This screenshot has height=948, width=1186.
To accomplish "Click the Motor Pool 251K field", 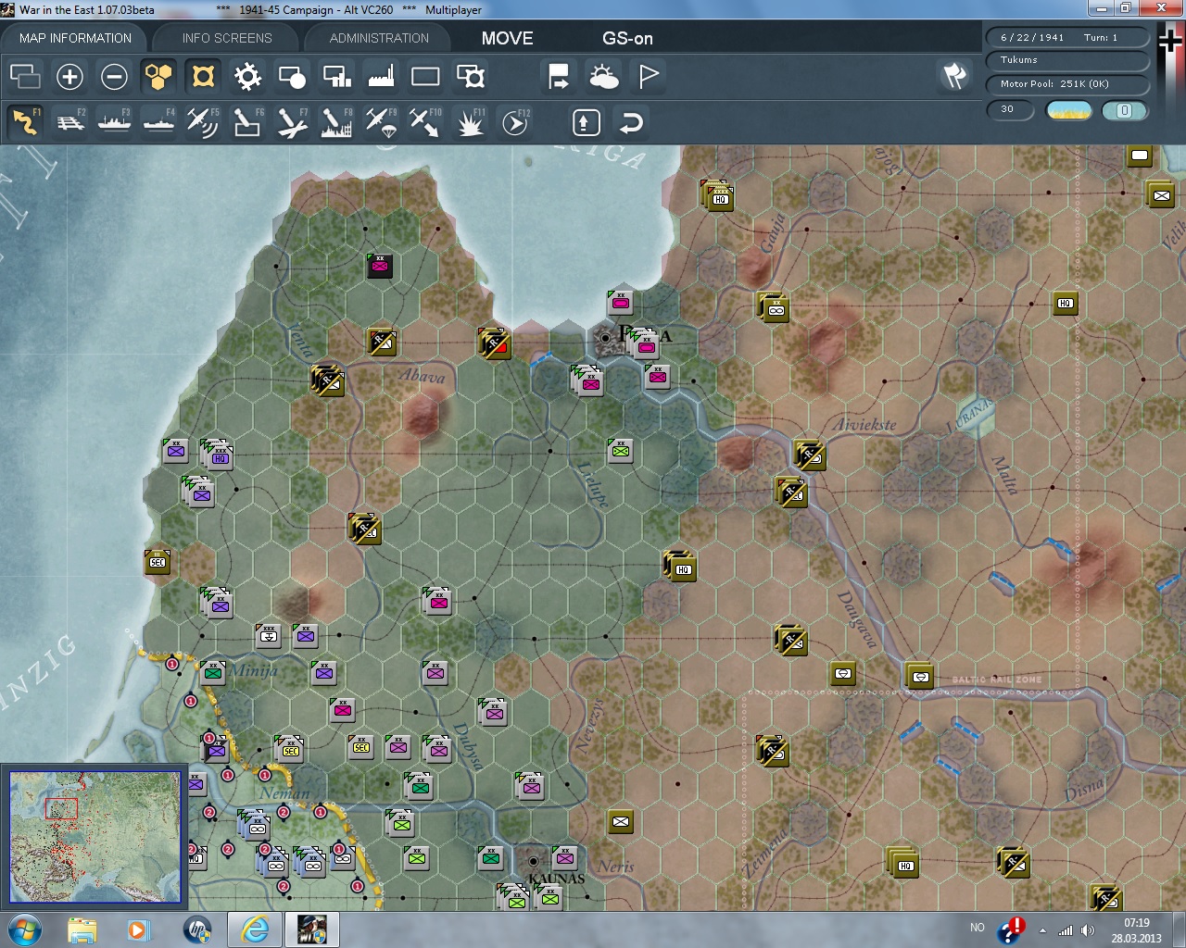I will pos(1068,83).
